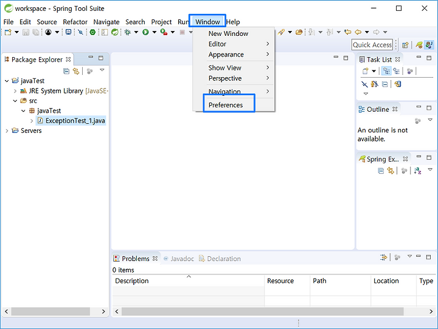Close the Outline view tab
Screen dimensions: 438x329
tap(395, 109)
